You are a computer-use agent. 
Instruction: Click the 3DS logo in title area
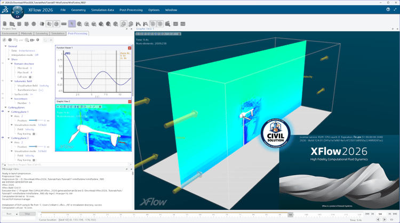[5, 10]
